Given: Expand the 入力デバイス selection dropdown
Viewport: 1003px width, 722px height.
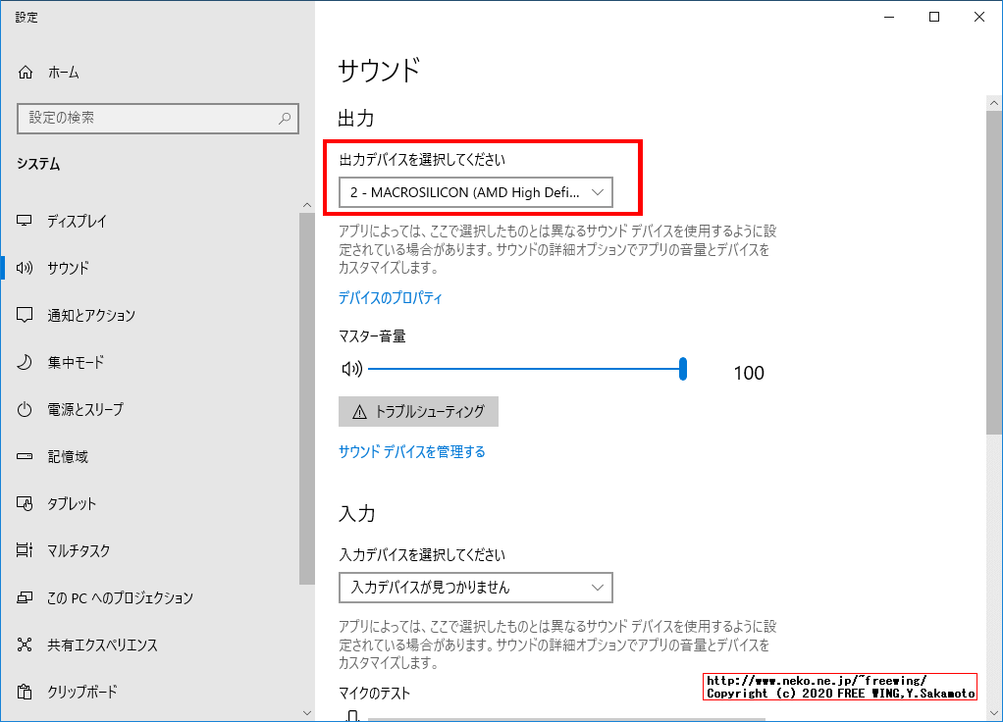Looking at the screenshot, I should pos(474,588).
